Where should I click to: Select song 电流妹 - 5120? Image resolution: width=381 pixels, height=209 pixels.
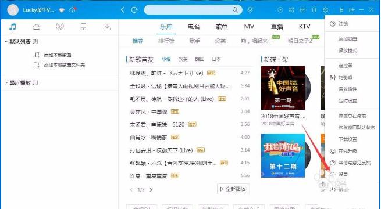157,125
